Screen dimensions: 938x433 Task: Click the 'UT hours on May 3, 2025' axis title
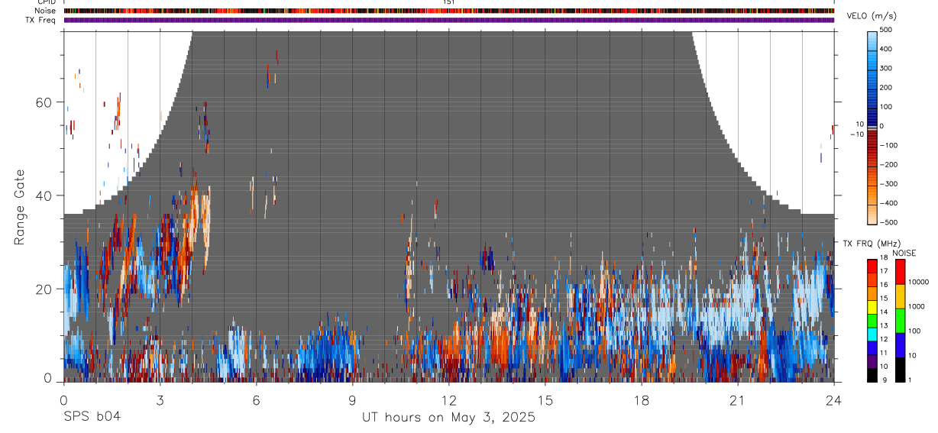click(x=448, y=418)
